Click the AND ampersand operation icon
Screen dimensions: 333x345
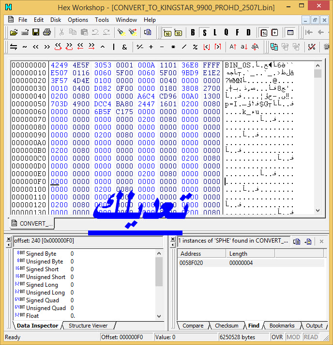tap(124, 47)
